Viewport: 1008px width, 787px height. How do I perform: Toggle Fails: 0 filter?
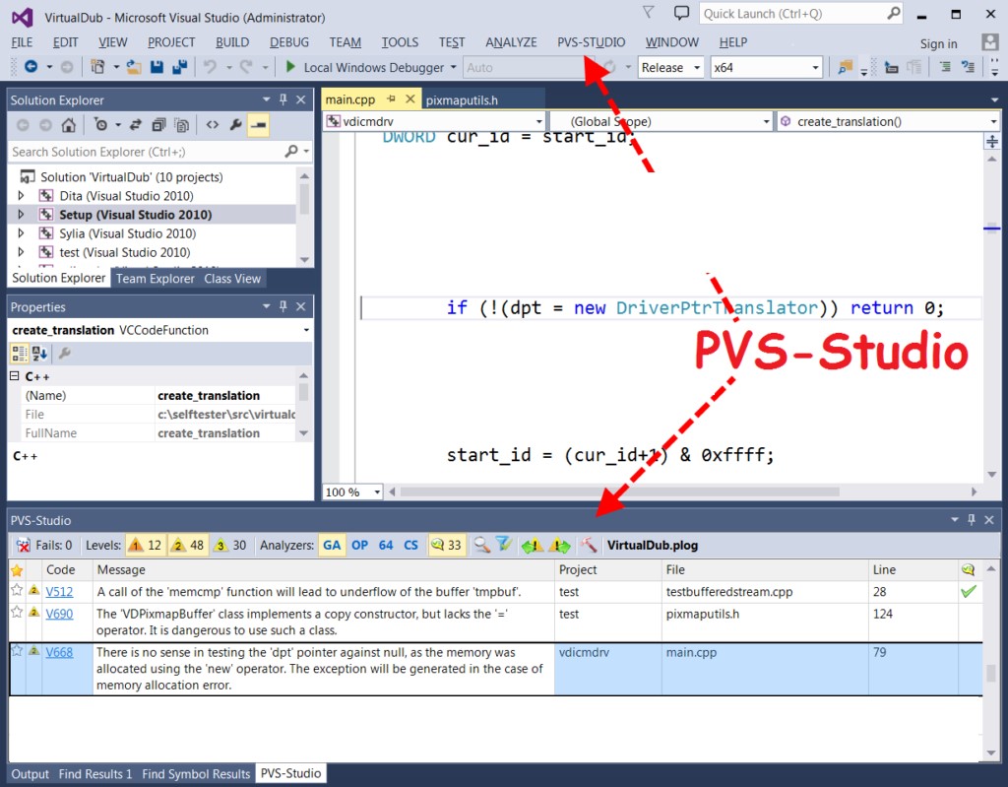(44, 545)
